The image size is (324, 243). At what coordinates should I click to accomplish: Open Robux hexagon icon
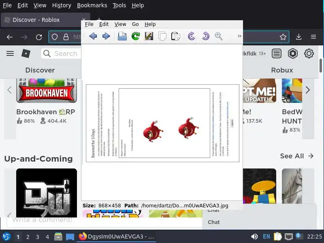coord(292,53)
